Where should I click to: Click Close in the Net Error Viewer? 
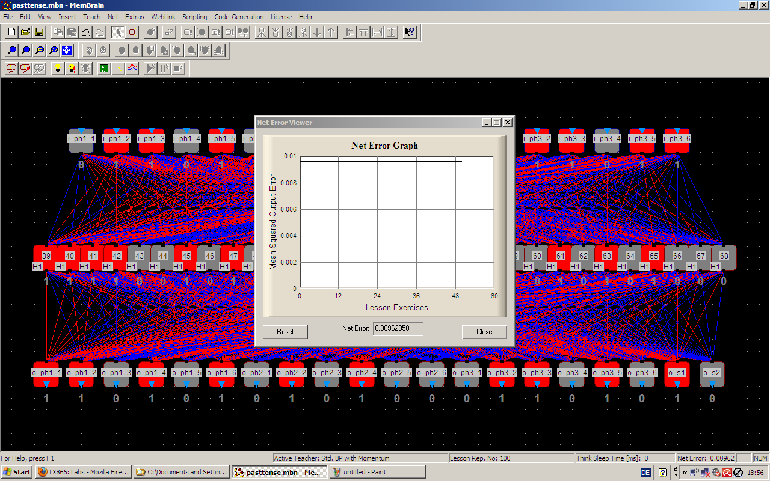484,332
